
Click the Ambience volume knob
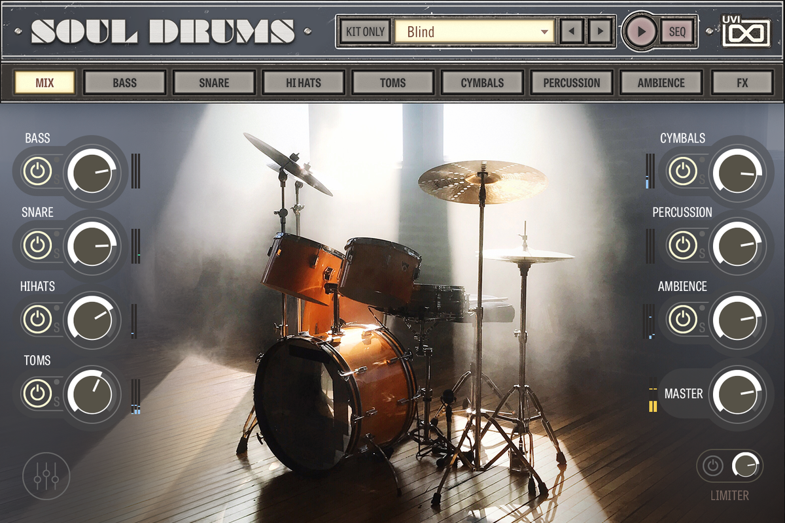738,320
